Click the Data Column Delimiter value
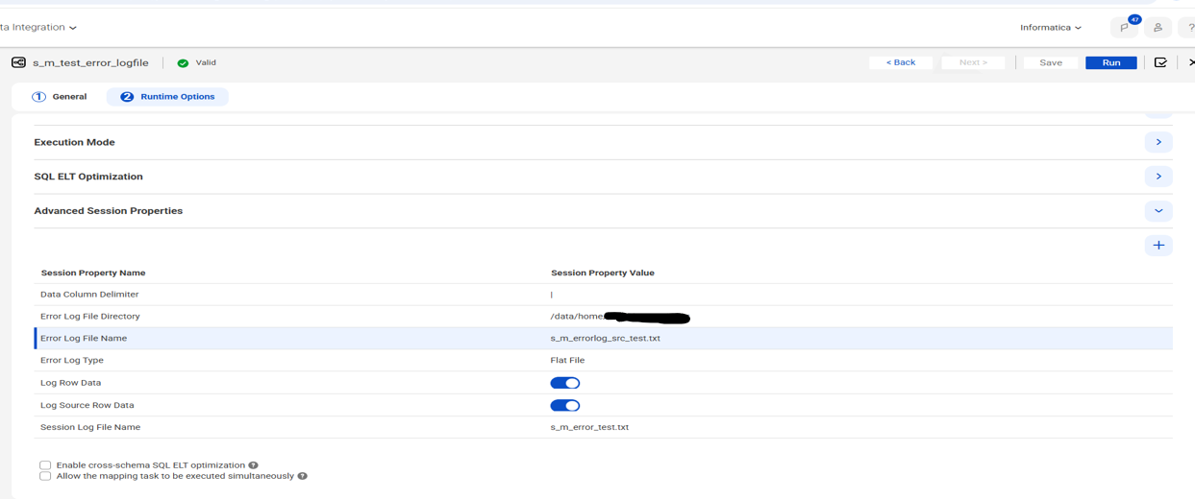Image resolution: width=1195 pixels, height=499 pixels. click(552, 295)
